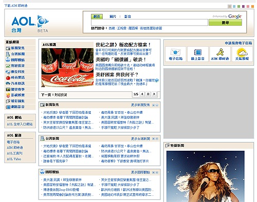Select the 網頁 search tab

click(97, 16)
